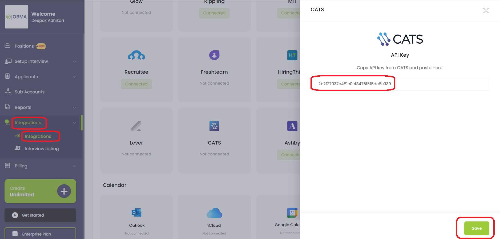Click the Credits Unlimited card
This screenshot has height=239, width=500.
point(40,191)
